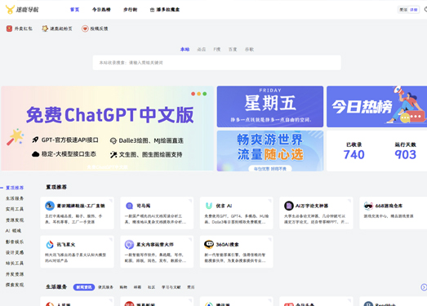427x306 pixels.
Task: Open the 星期五 Friday calendar card
Action: (x=270, y=106)
